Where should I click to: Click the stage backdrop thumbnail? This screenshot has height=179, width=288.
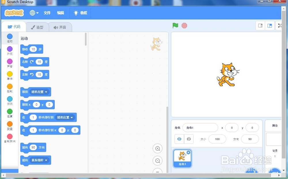click(x=274, y=139)
